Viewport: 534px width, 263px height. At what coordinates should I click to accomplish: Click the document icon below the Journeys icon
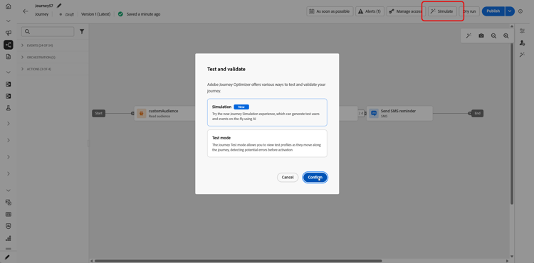(8, 56)
